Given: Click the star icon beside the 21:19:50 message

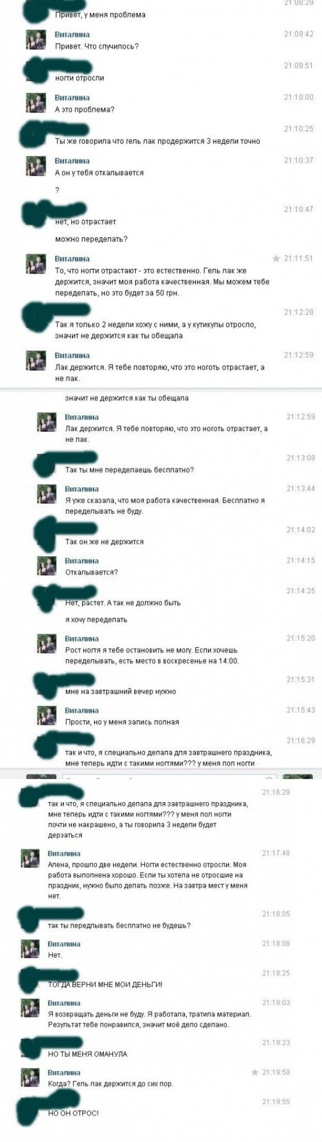Looking at the screenshot, I should (255, 1072).
